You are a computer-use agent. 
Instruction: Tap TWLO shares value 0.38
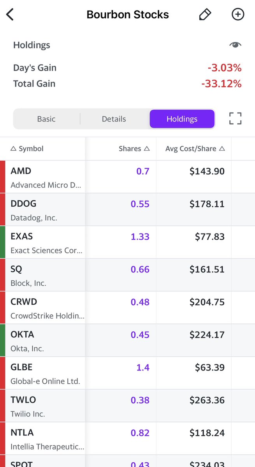pos(140,400)
